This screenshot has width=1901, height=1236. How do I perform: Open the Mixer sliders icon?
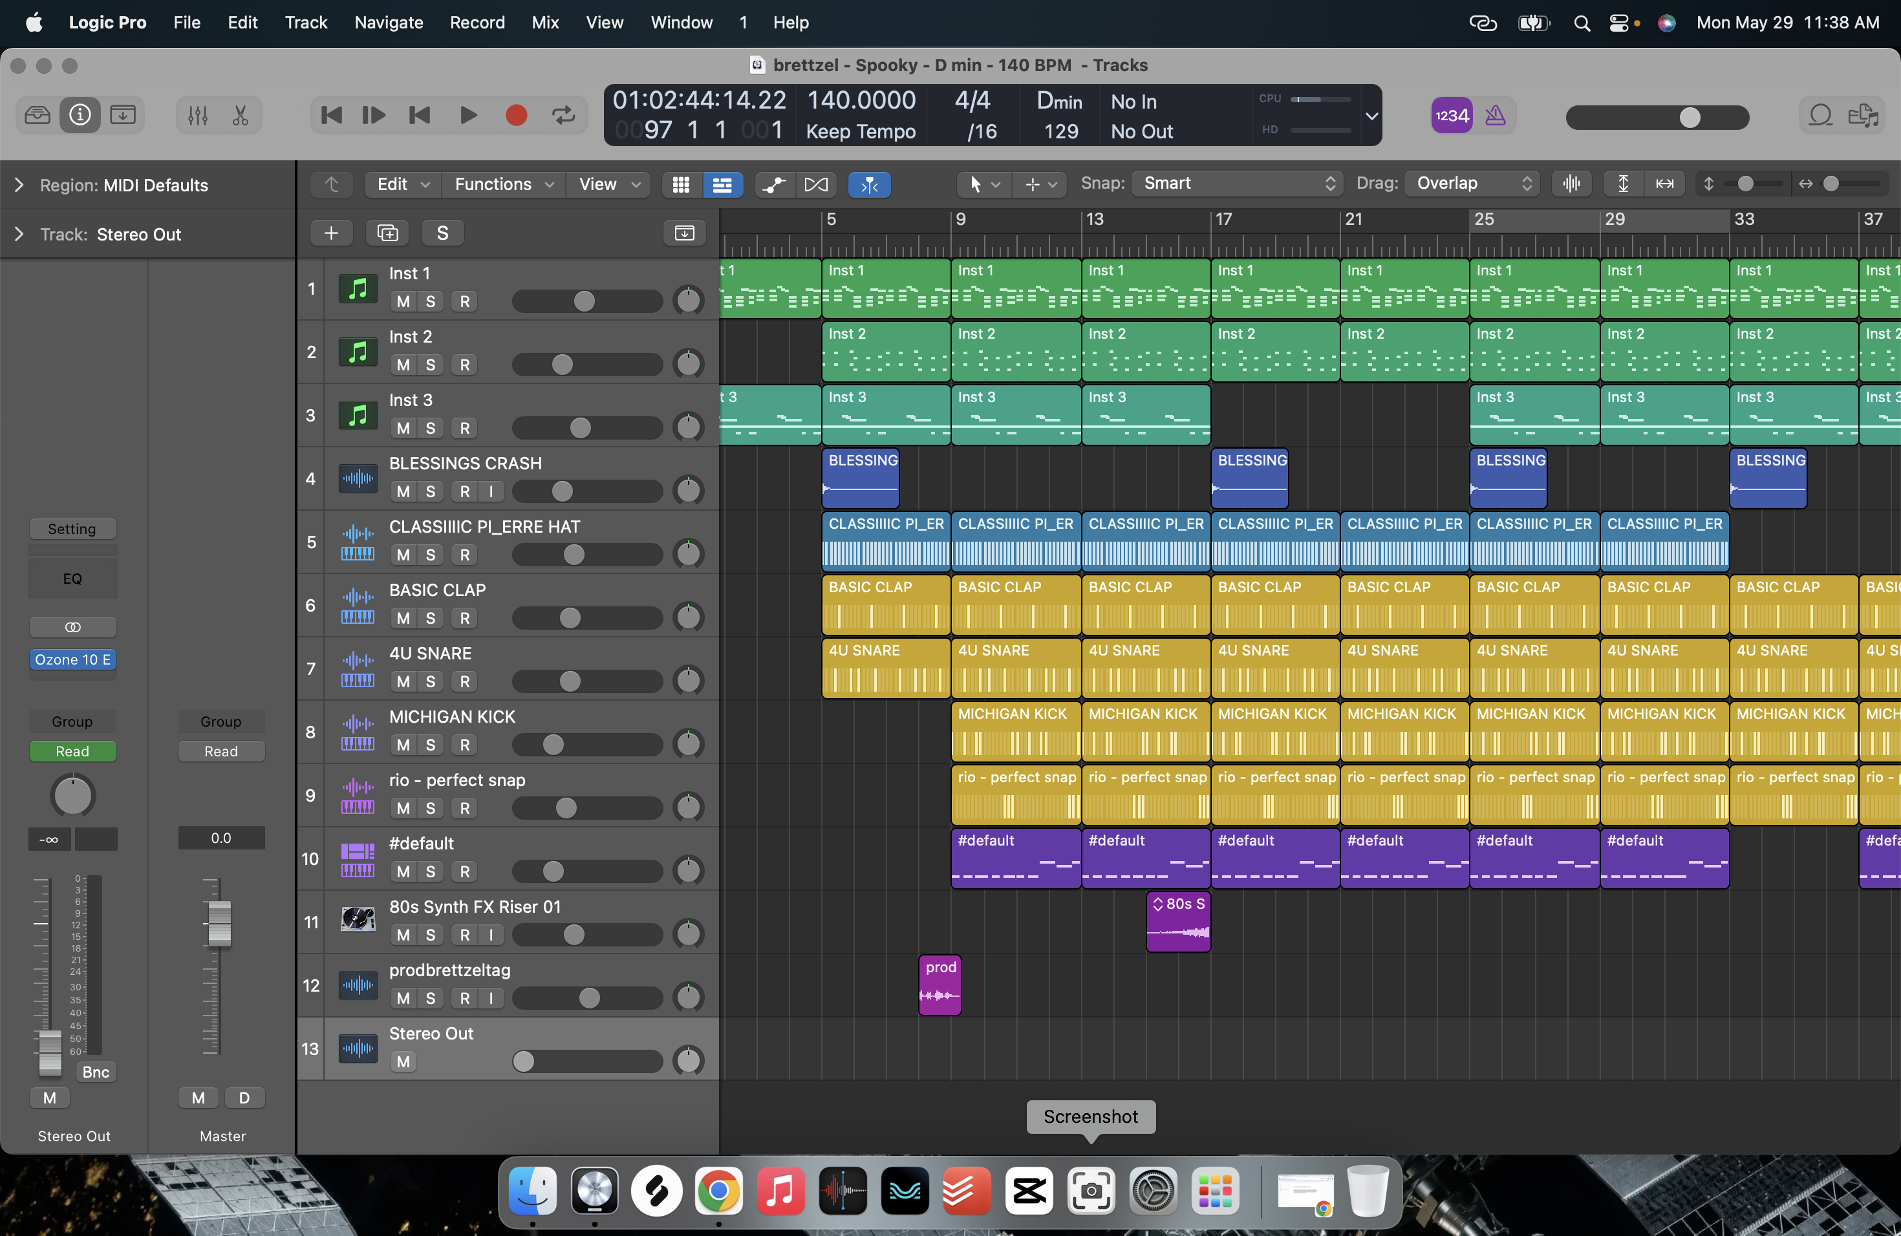197,116
